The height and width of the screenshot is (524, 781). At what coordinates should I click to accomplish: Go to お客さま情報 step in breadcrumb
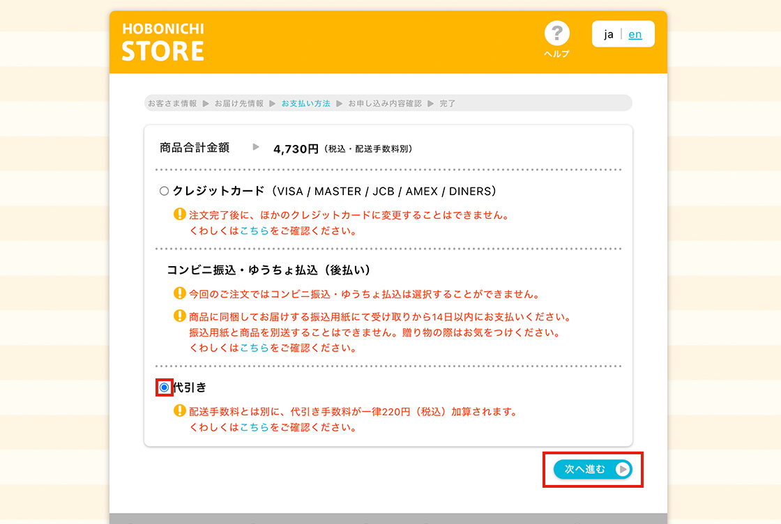pyautogui.click(x=172, y=103)
